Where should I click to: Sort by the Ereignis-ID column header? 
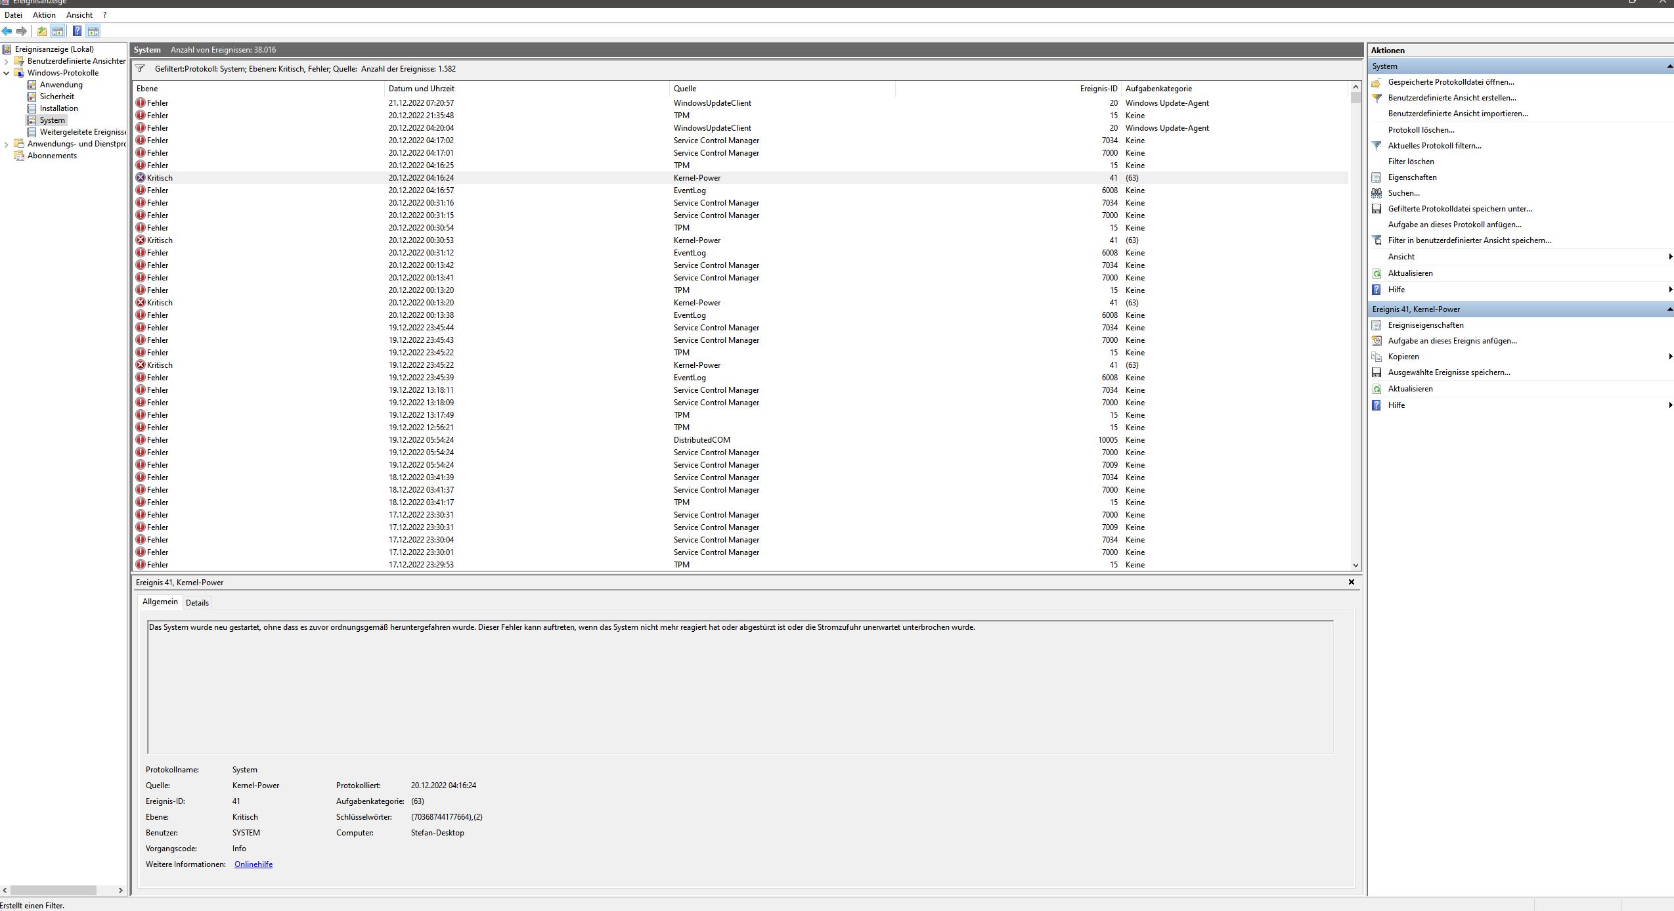point(1098,89)
